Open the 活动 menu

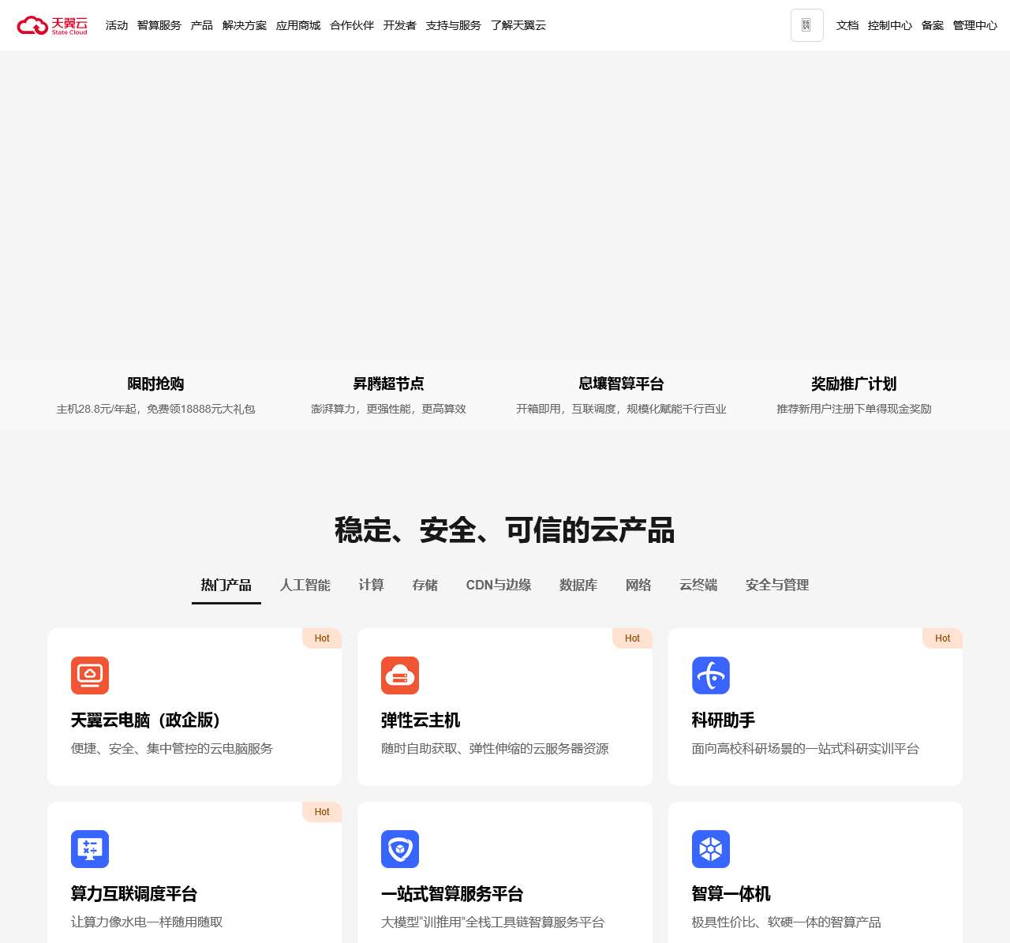(117, 25)
